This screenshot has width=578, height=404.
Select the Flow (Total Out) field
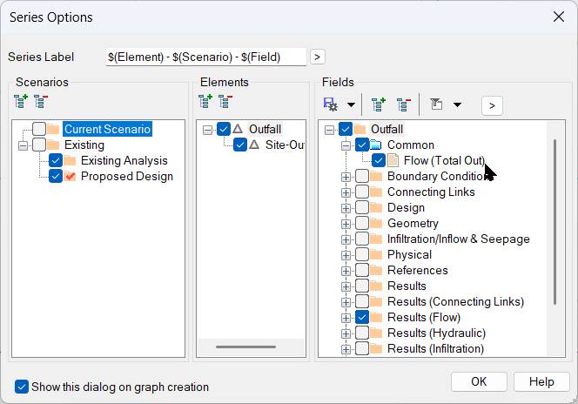point(445,161)
